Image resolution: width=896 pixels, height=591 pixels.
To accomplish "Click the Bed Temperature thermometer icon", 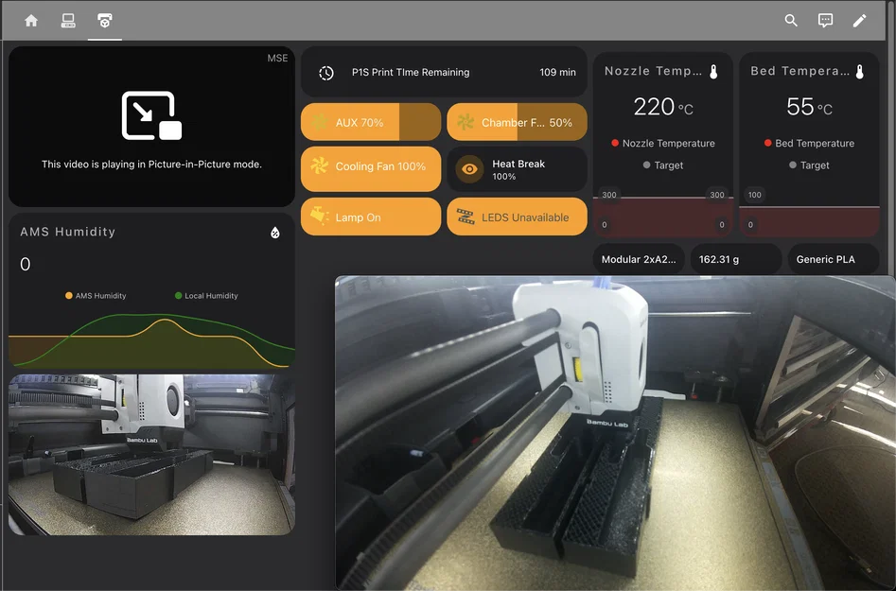I will tap(859, 71).
